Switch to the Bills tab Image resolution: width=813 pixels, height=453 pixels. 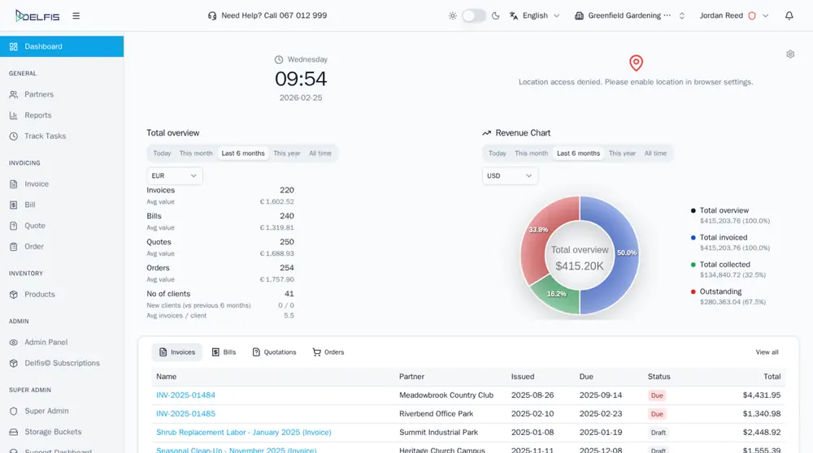pyautogui.click(x=224, y=352)
